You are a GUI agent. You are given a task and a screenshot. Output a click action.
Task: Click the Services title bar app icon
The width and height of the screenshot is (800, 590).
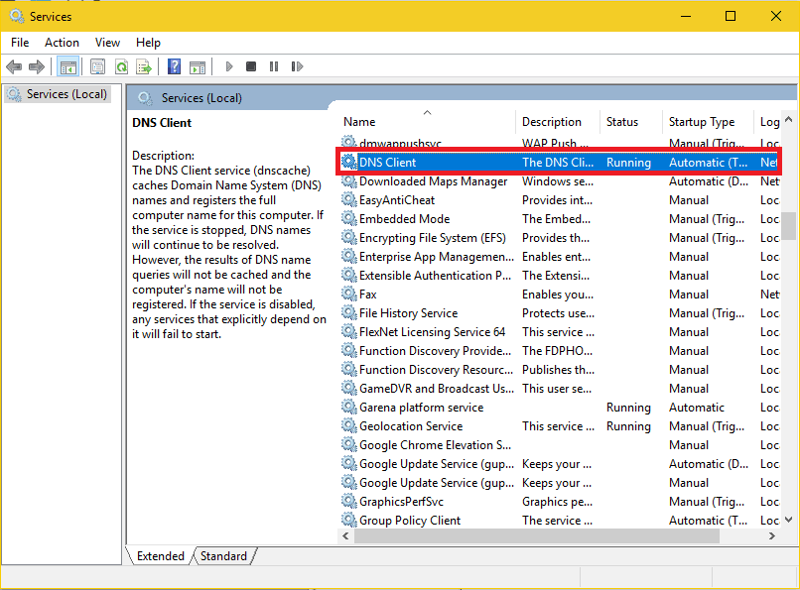pyautogui.click(x=17, y=16)
